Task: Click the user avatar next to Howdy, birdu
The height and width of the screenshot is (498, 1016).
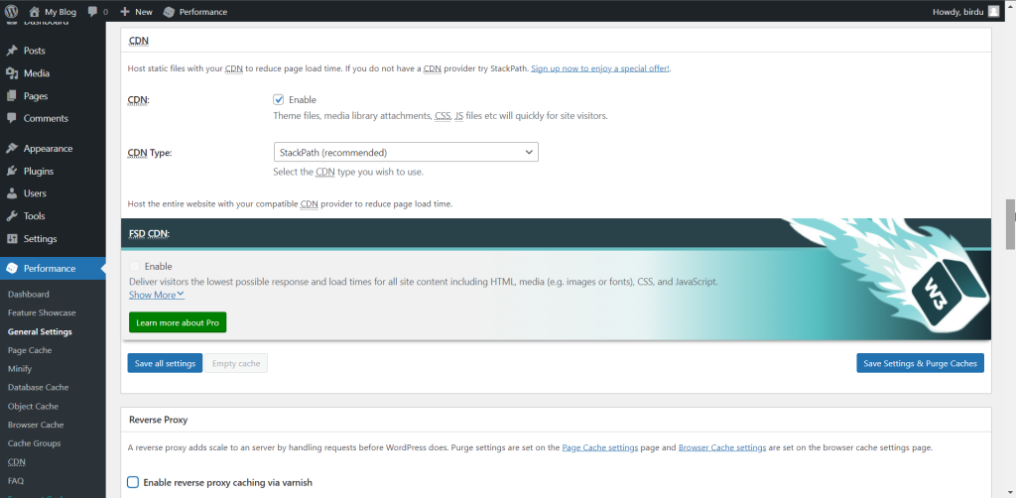Action: 993,11
